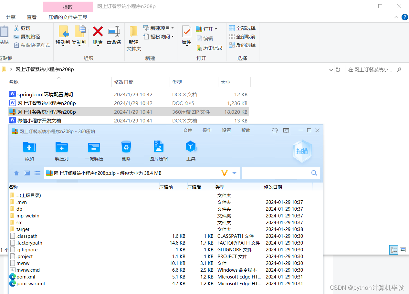
Task: Click Copy path (复制路径) in ribbon
Action: (x=27, y=37)
